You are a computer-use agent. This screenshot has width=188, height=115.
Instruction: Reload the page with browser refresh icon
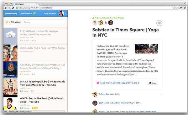point(13,8)
